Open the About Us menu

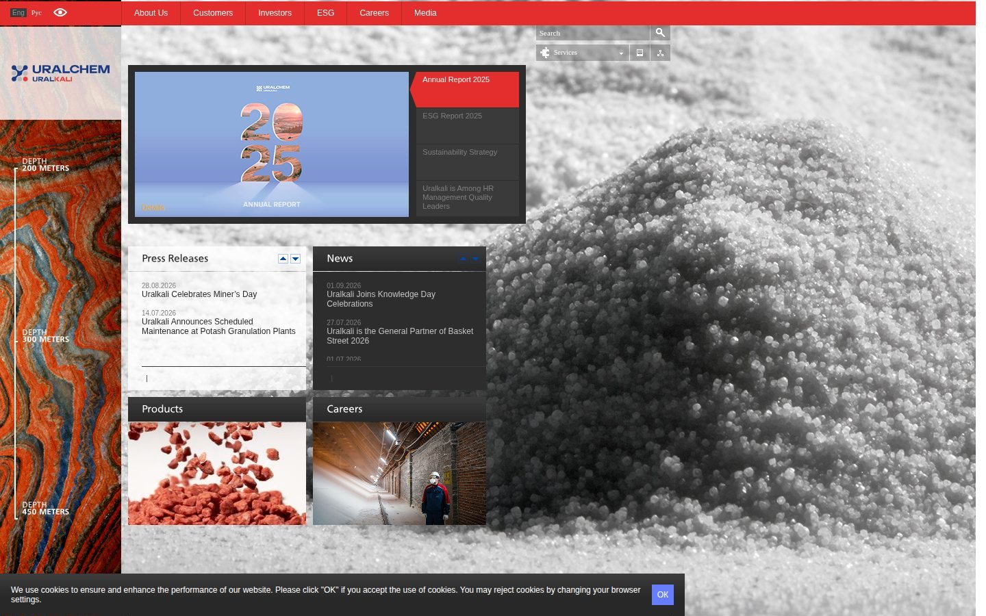click(x=151, y=13)
